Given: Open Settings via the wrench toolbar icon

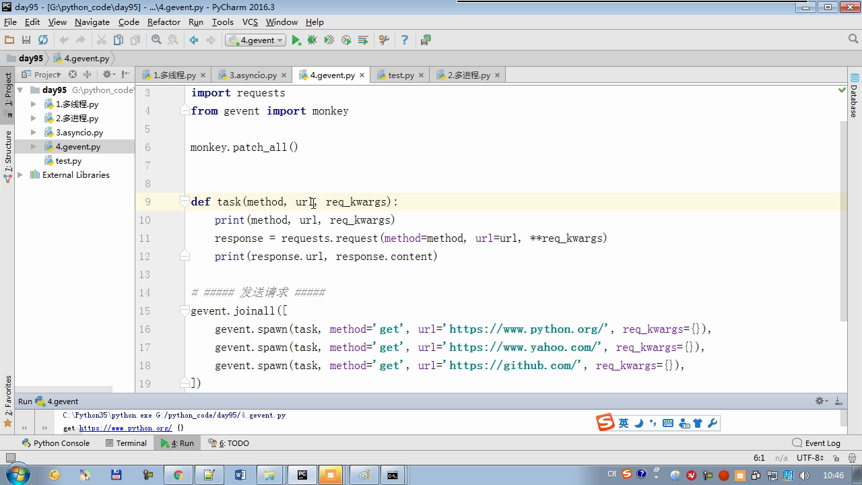Looking at the screenshot, I should (x=384, y=40).
